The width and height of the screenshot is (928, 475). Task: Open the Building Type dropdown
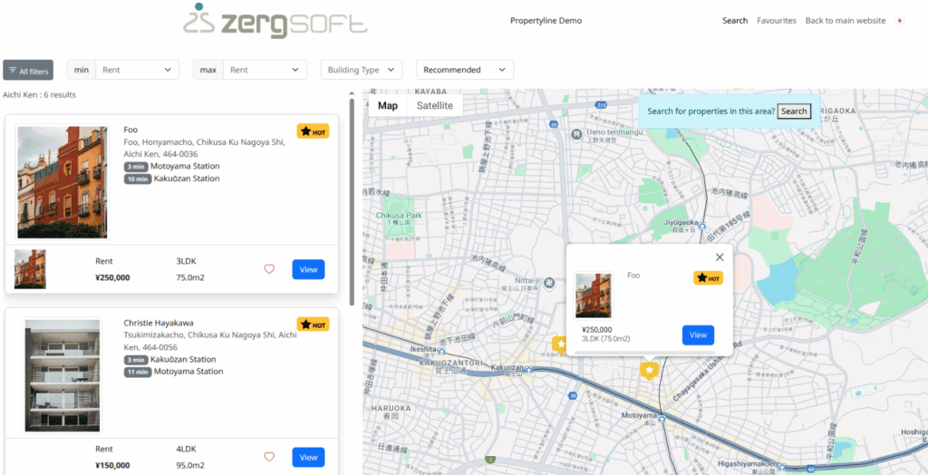[x=362, y=70]
